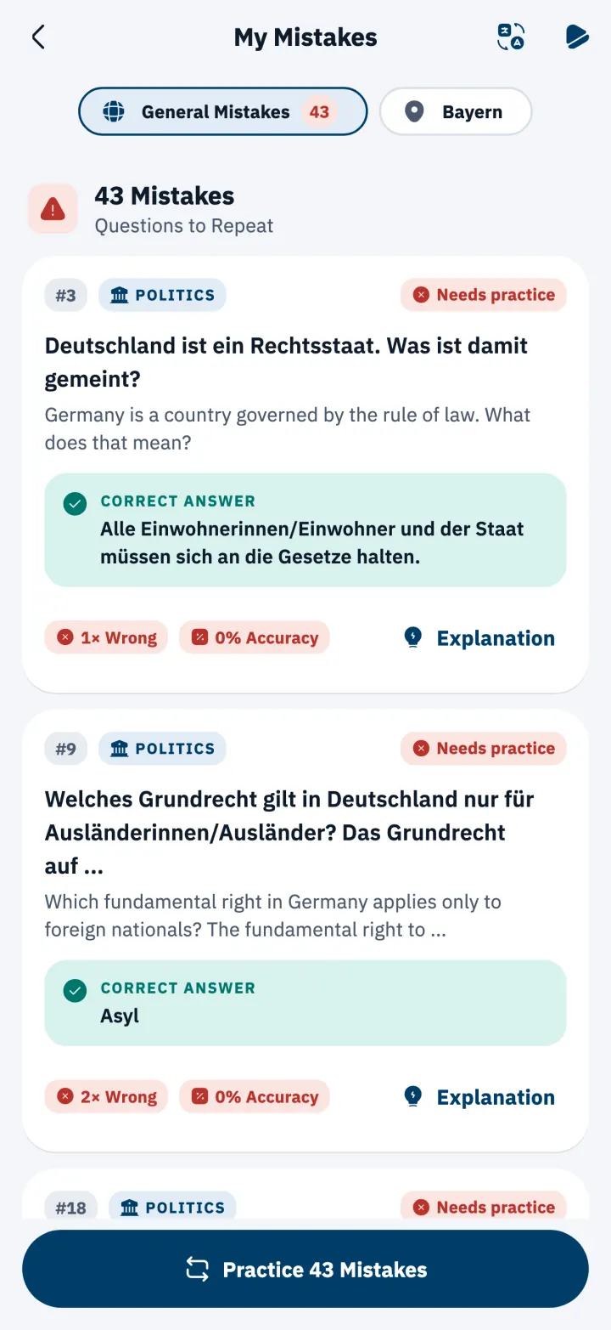The image size is (611, 1330).
Task: Tap the Needs practice badge on #3
Action: 484,295
